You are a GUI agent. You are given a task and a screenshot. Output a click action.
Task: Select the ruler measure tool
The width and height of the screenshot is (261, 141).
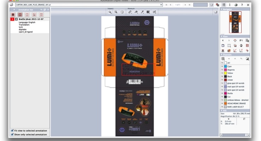point(130,12)
